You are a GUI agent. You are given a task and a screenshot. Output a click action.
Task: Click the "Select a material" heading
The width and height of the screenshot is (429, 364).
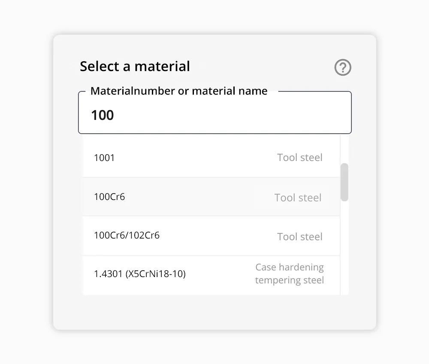point(135,66)
